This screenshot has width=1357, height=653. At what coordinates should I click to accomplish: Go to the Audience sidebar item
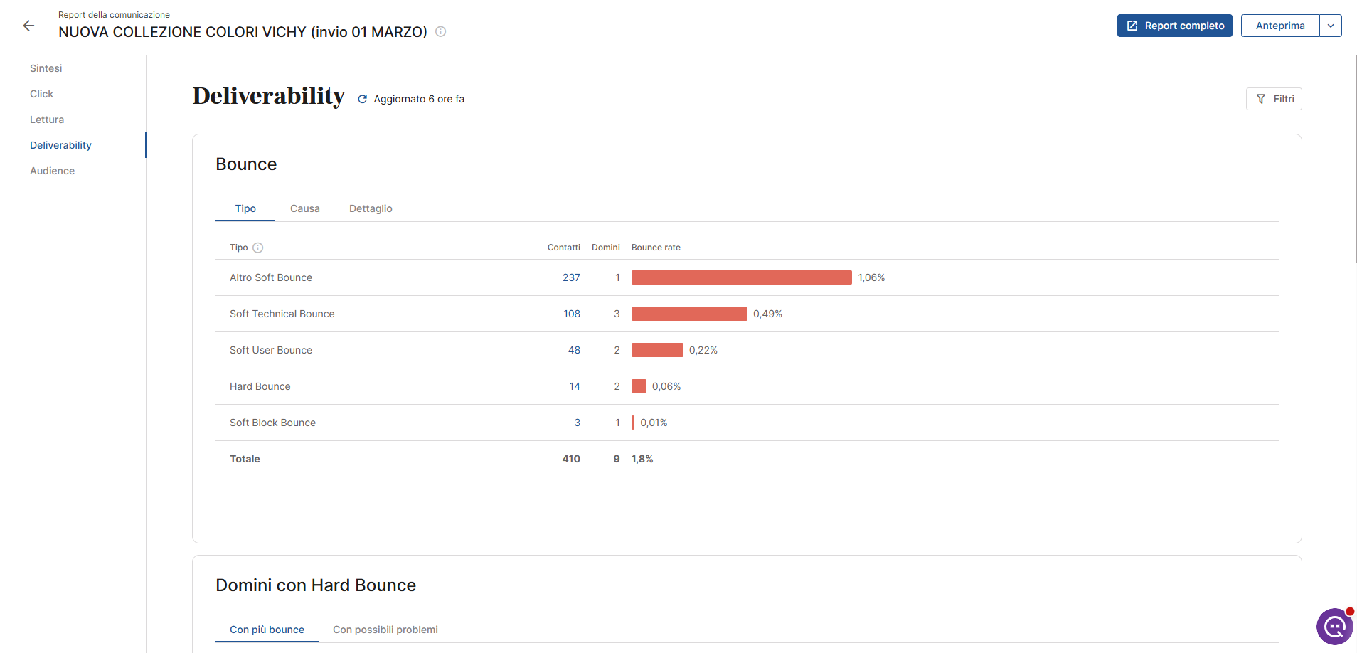[53, 171]
